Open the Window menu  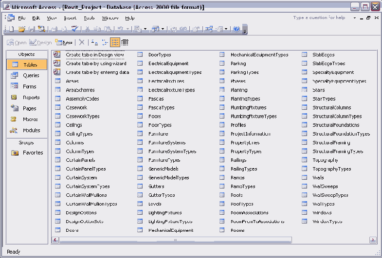tap(110, 18)
